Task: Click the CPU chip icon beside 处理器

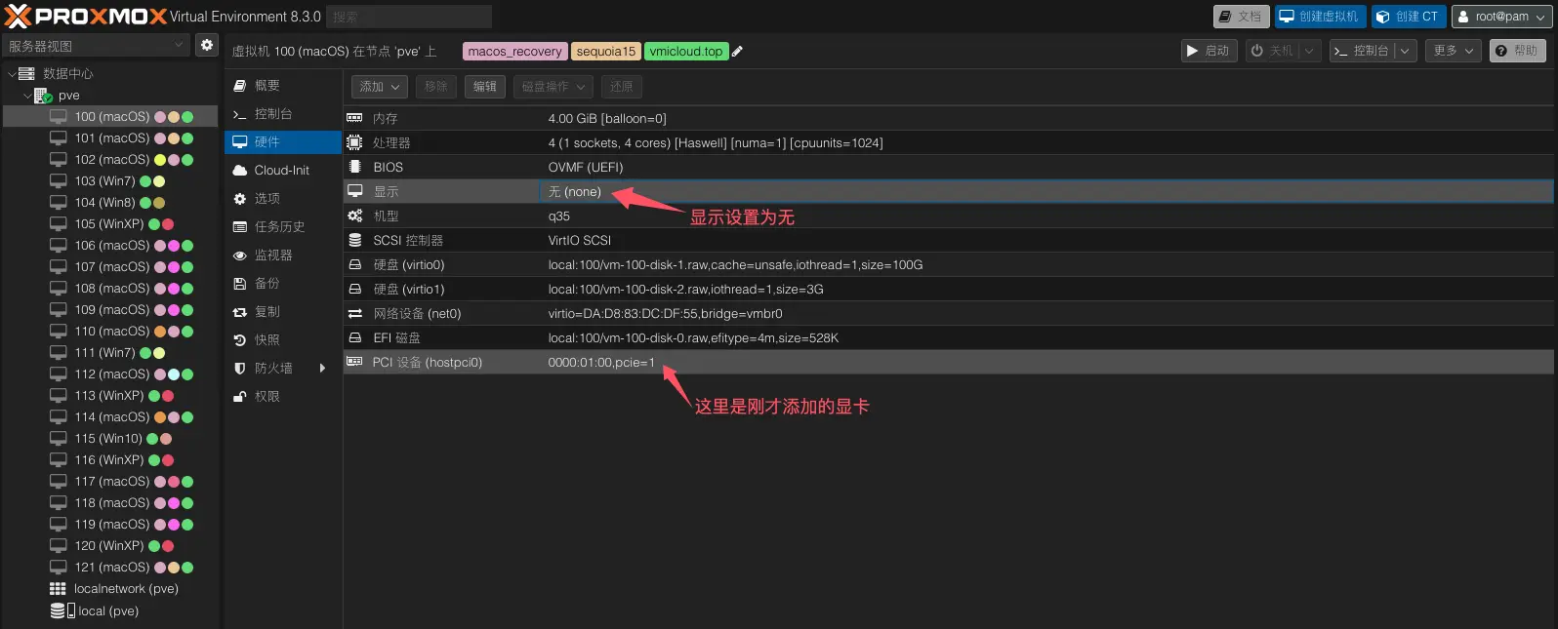Action: click(x=354, y=142)
